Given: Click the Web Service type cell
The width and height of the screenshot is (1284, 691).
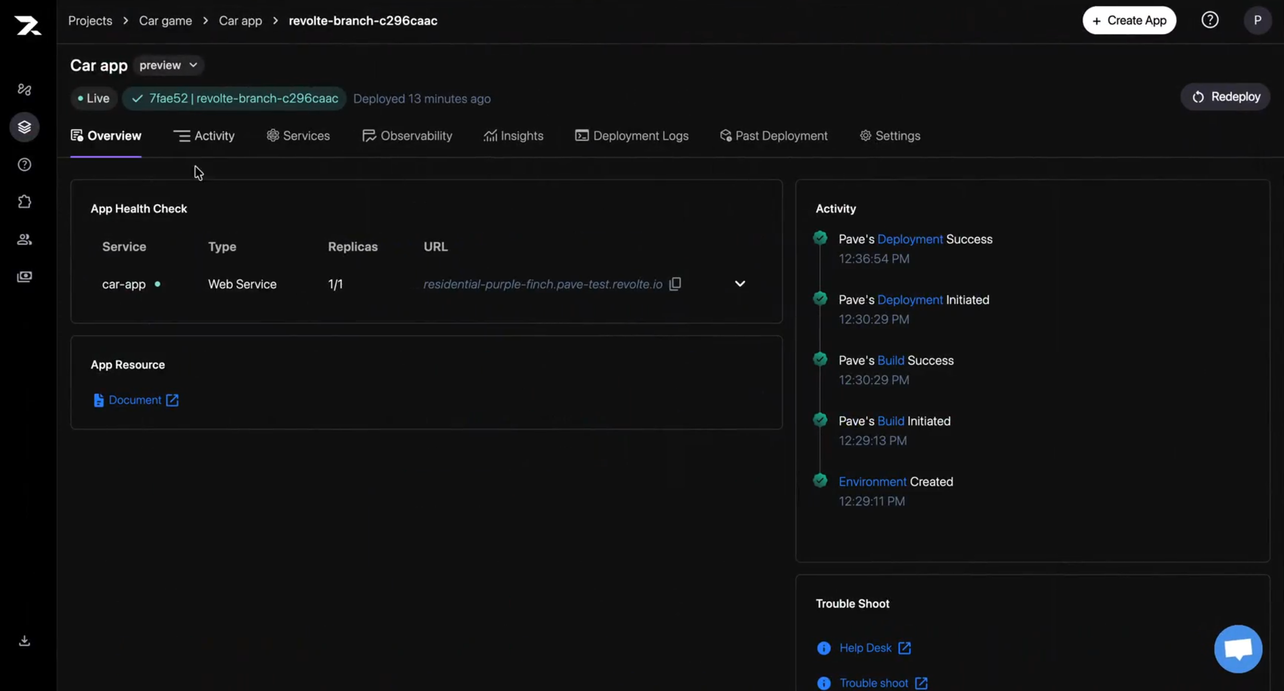Looking at the screenshot, I should (x=242, y=284).
